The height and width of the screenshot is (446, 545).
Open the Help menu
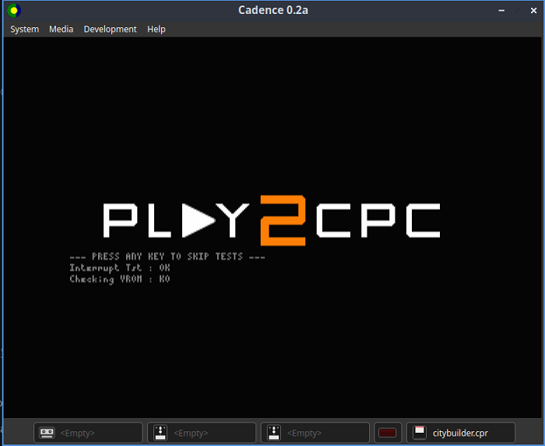pos(156,29)
